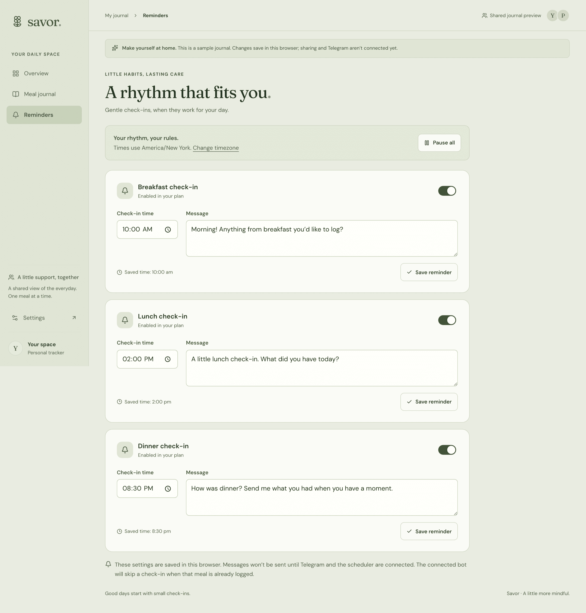Edit the Lunch check-in time 02:00 PM
Image resolution: width=586 pixels, height=613 pixels.
click(147, 359)
